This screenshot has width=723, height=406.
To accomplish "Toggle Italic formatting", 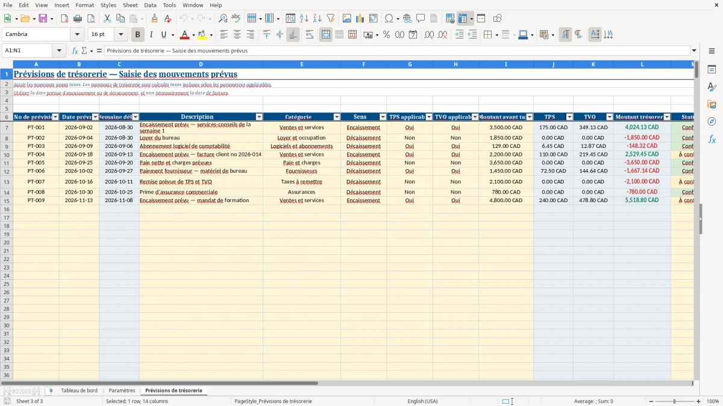I will click(151, 35).
